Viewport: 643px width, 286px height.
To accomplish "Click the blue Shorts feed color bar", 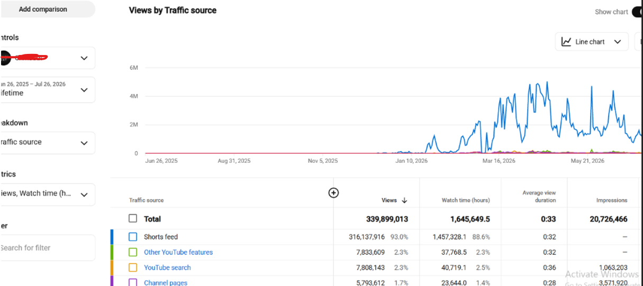I will pyautogui.click(x=112, y=237).
